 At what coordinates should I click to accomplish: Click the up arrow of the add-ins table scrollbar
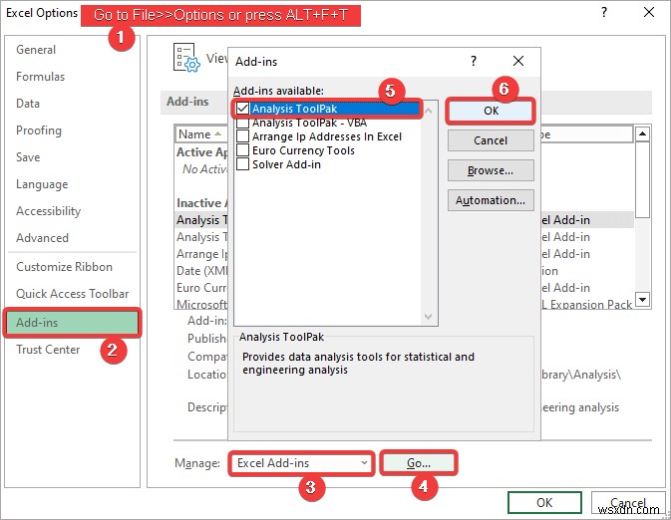642,134
